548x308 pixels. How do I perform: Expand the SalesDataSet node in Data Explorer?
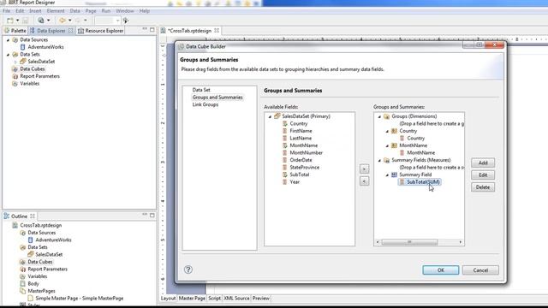pyautogui.click(x=15, y=62)
